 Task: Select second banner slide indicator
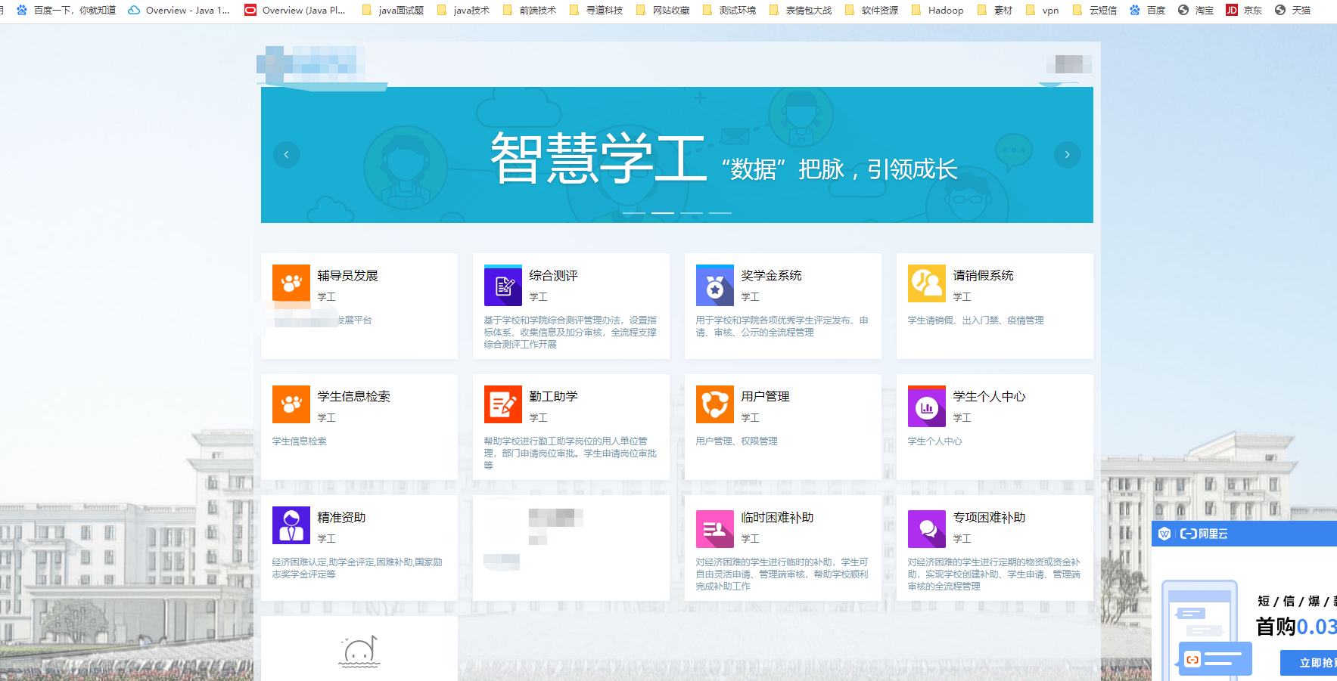[662, 213]
